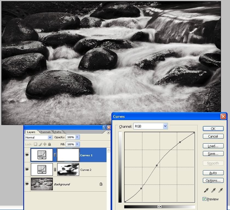The image size is (230, 210).
Task: Select the middle curve control point
Action: coord(157,166)
